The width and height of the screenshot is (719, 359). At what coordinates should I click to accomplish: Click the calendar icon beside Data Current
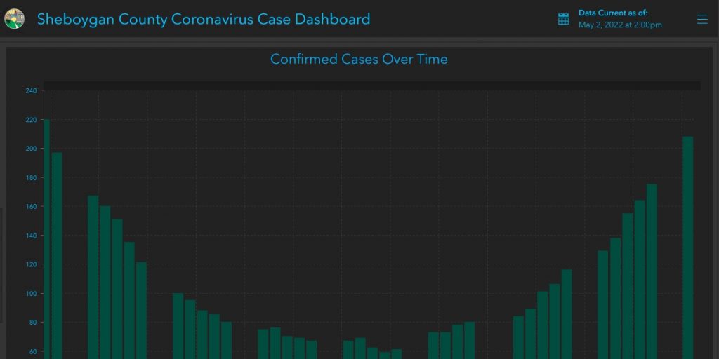tap(564, 19)
